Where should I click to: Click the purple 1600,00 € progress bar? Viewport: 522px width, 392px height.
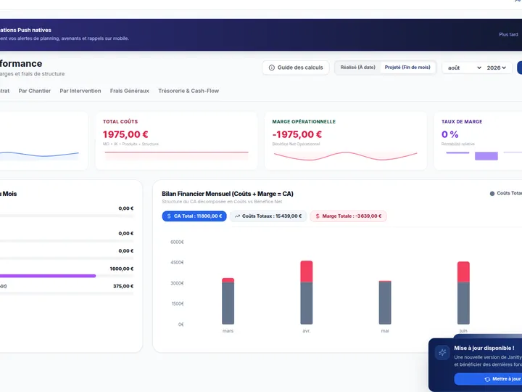tap(48, 276)
